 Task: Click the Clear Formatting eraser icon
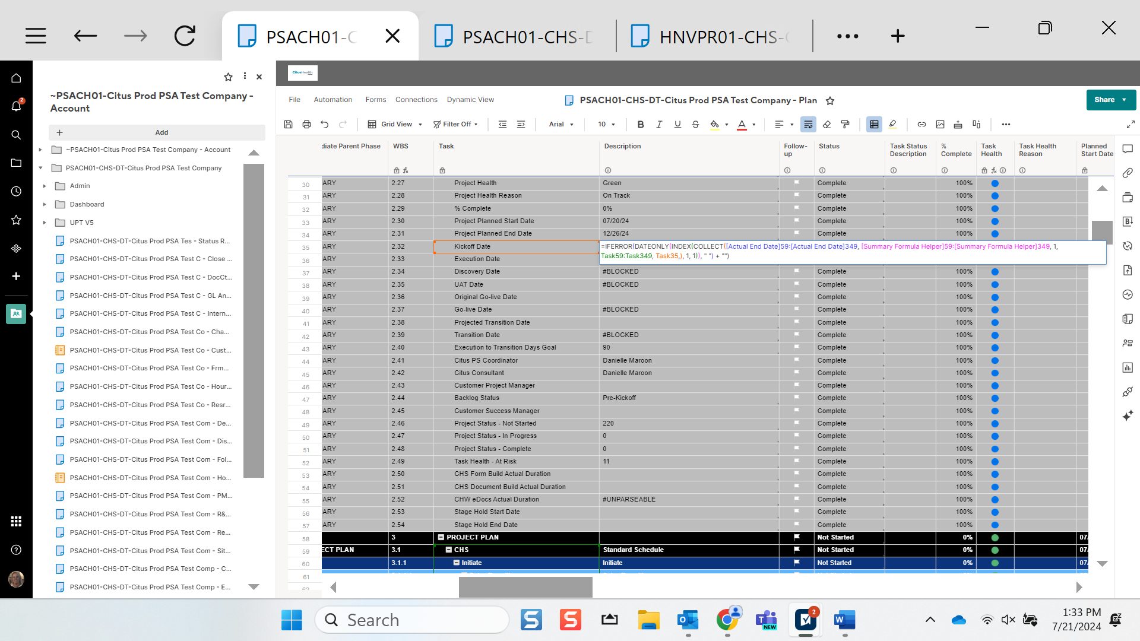coord(826,125)
